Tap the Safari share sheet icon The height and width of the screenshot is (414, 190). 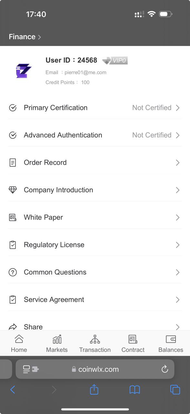(x=94, y=389)
